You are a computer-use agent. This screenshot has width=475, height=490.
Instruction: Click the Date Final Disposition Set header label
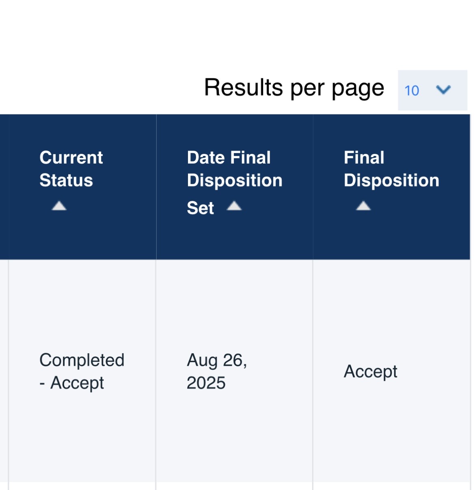click(x=235, y=183)
